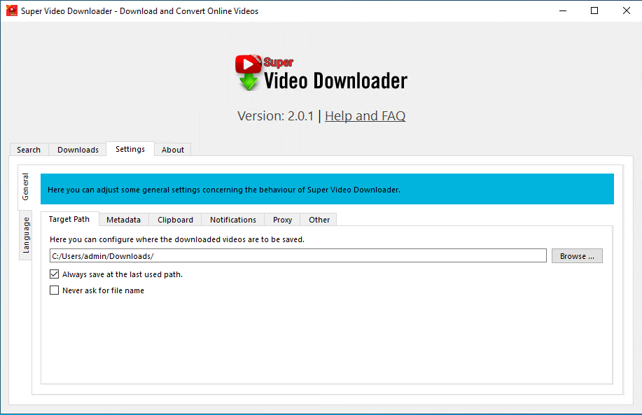Screen dimensions: 642x415
Task: Click the Version: 2.0.1 text
Action: tap(276, 116)
